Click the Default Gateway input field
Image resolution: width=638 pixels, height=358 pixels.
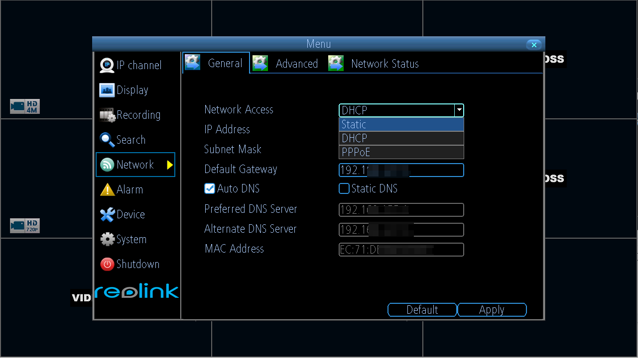(401, 170)
